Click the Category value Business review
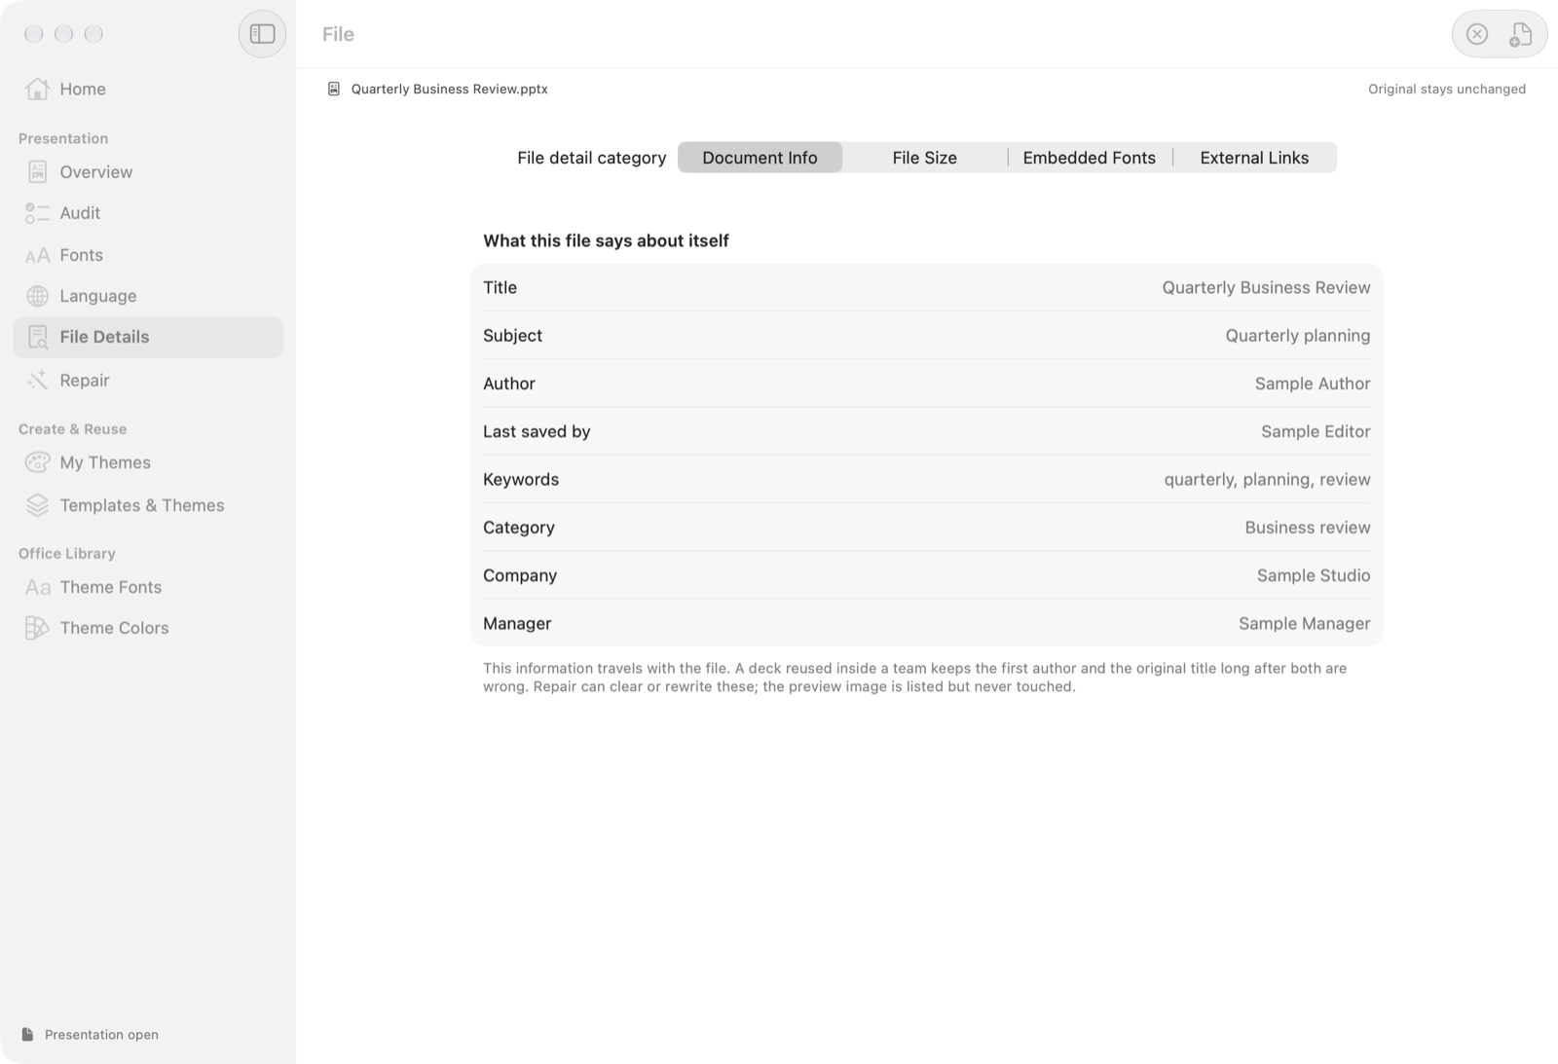Screen dimensions: 1558x1064 coord(1307,528)
